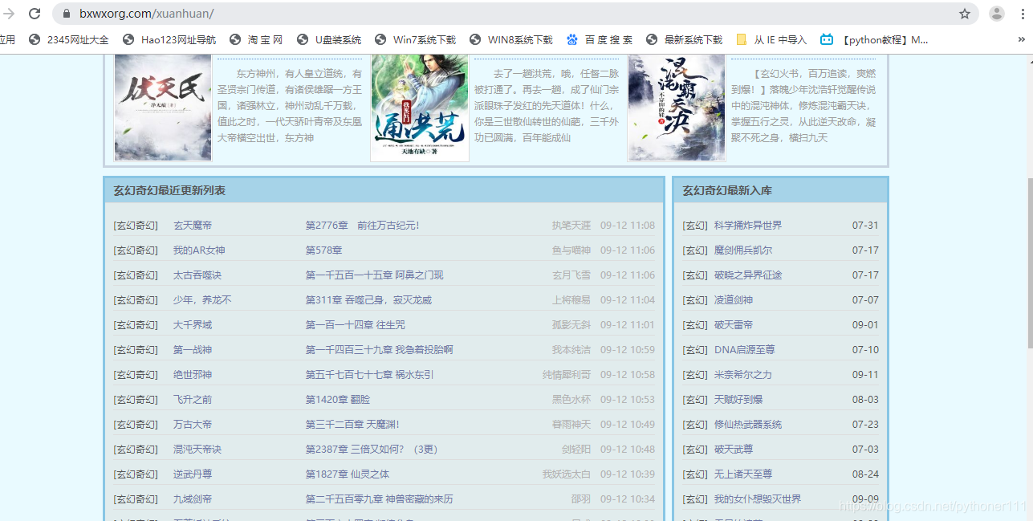Open chapter 第二千五百零九章 神兽密藏的来历
Screen dimensions: 1033x521
coord(380,499)
